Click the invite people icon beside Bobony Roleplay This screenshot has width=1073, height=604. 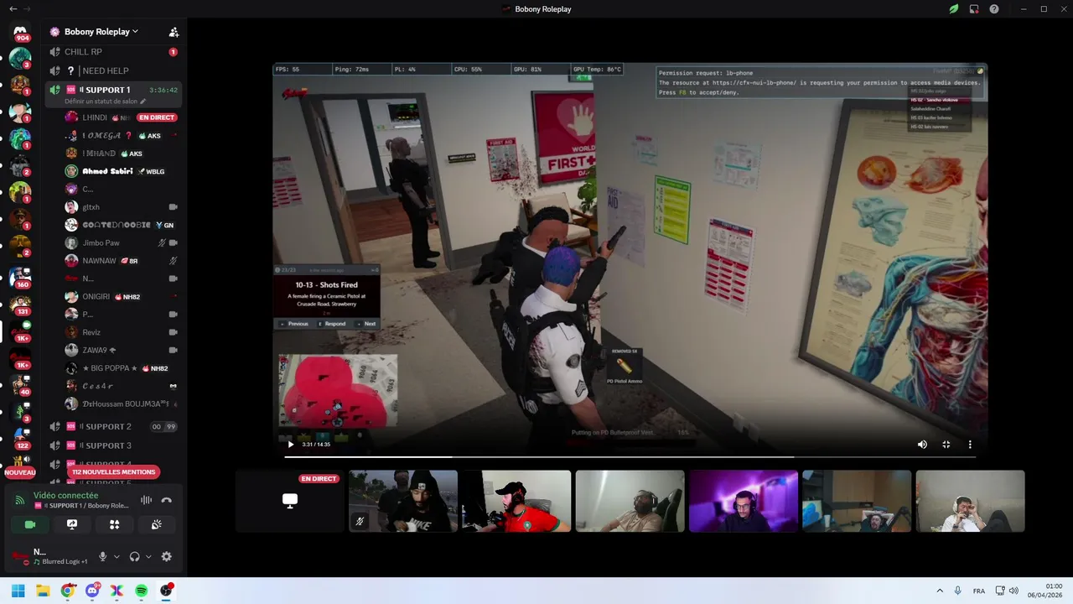coord(174,32)
